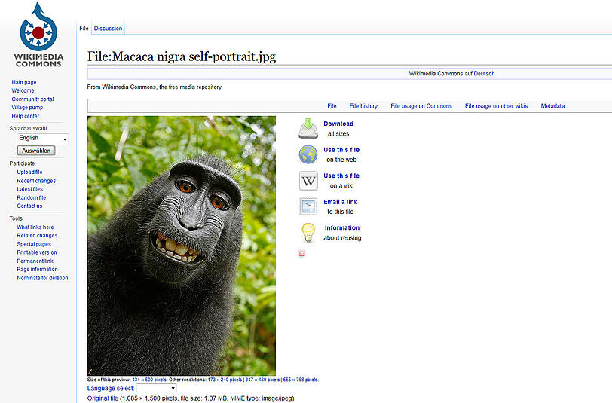Click the small red X icon
612x403 pixels.
coord(301,254)
